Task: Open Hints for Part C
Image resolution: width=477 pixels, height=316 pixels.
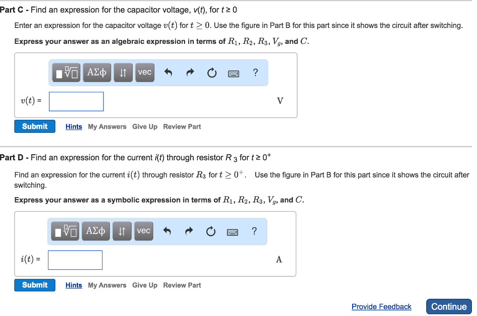Action: (x=73, y=126)
